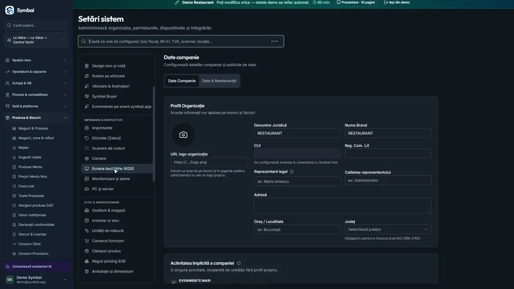Expand the Demo Symbai account menu
This screenshot has width=514, height=289.
pyautogui.click(x=36, y=280)
